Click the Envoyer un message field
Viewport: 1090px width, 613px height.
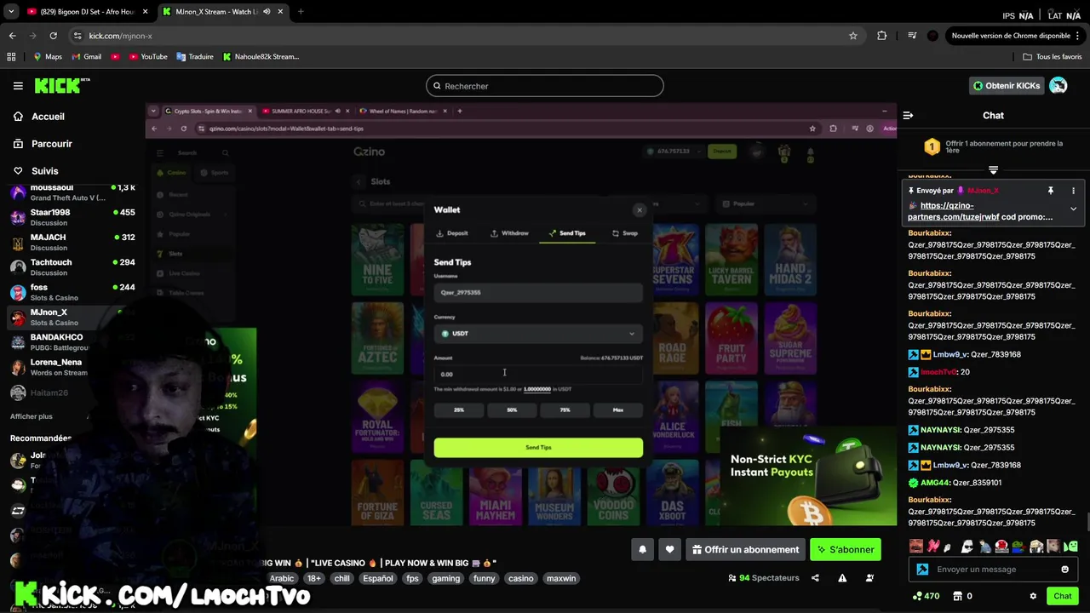[992, 570]
